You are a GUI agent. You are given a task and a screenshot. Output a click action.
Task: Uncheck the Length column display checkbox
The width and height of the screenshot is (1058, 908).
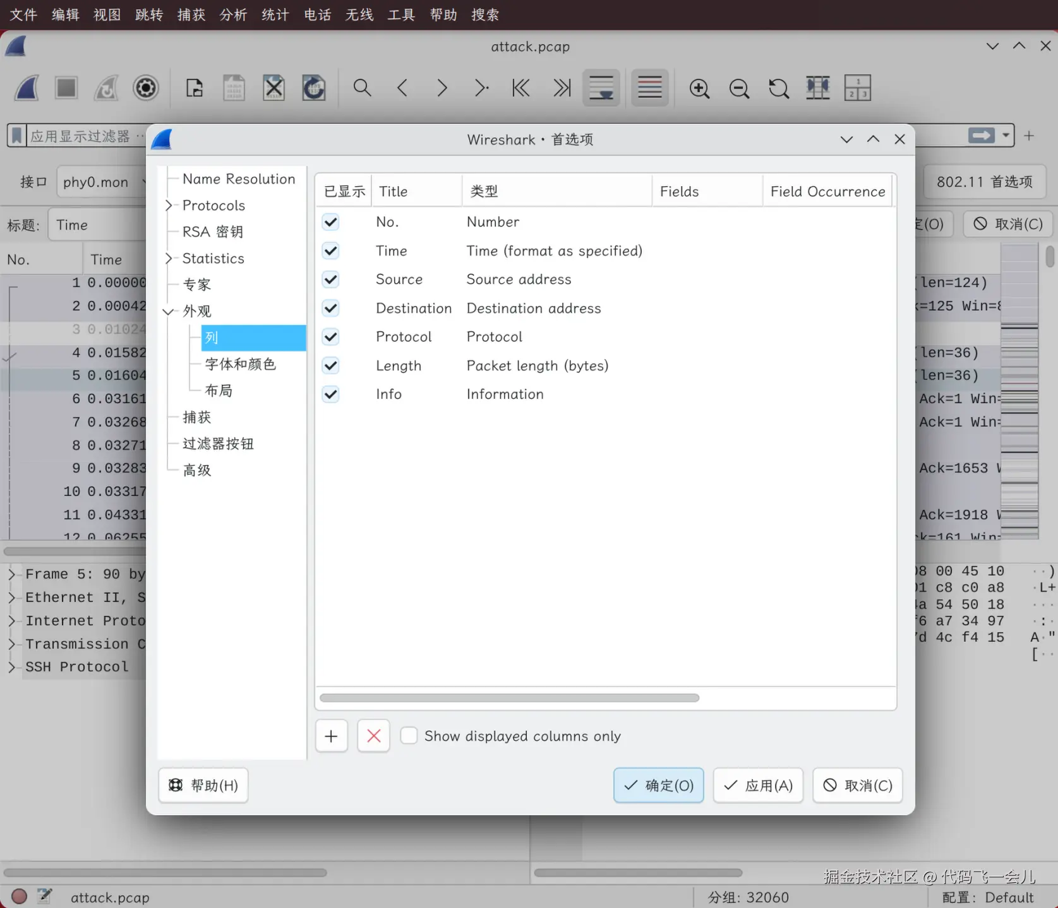click(x=331, y=366)
